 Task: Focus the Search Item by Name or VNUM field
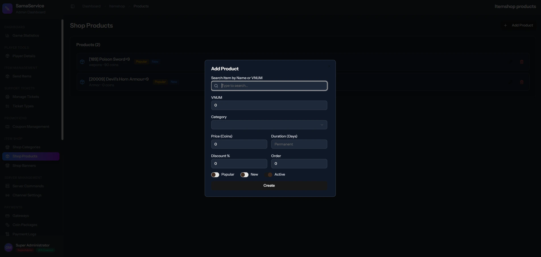pos(269,86)
